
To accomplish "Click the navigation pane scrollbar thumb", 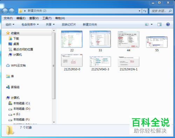I will [x=54, y=66].
